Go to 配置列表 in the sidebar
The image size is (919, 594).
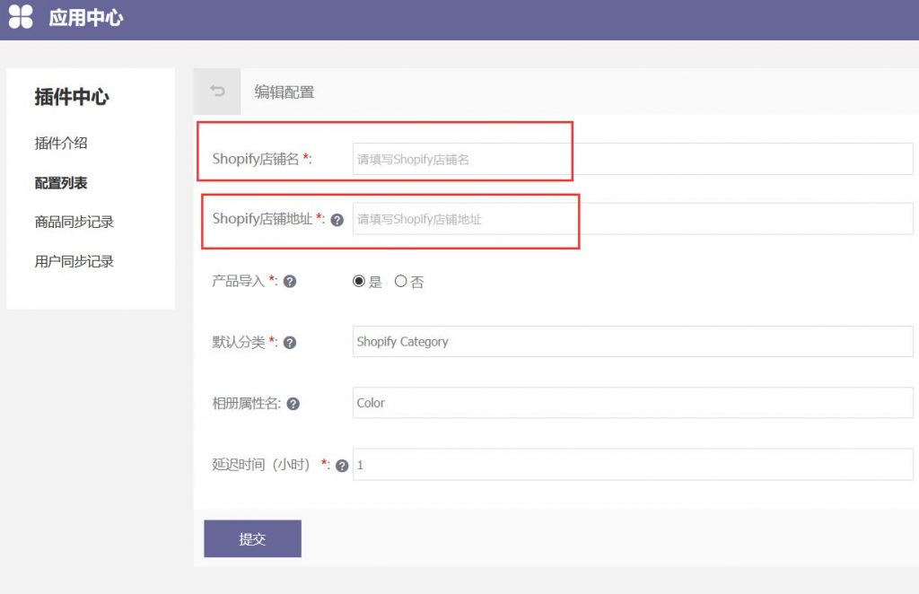pos(61,183)
